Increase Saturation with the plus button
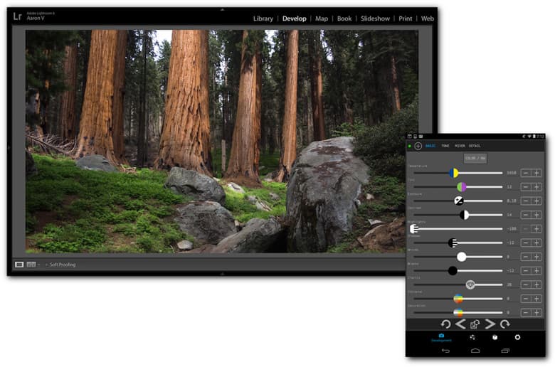The width and height of the screenshot is (555, 367). pos(536,312)
